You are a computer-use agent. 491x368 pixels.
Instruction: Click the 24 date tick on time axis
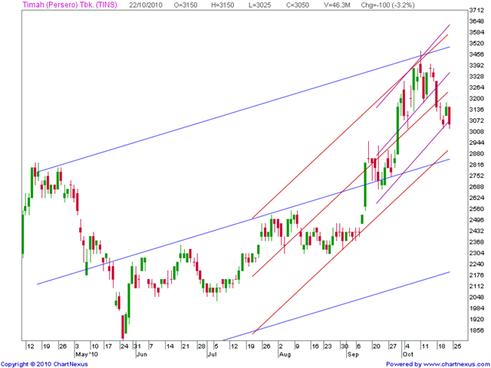click(124, 347)
